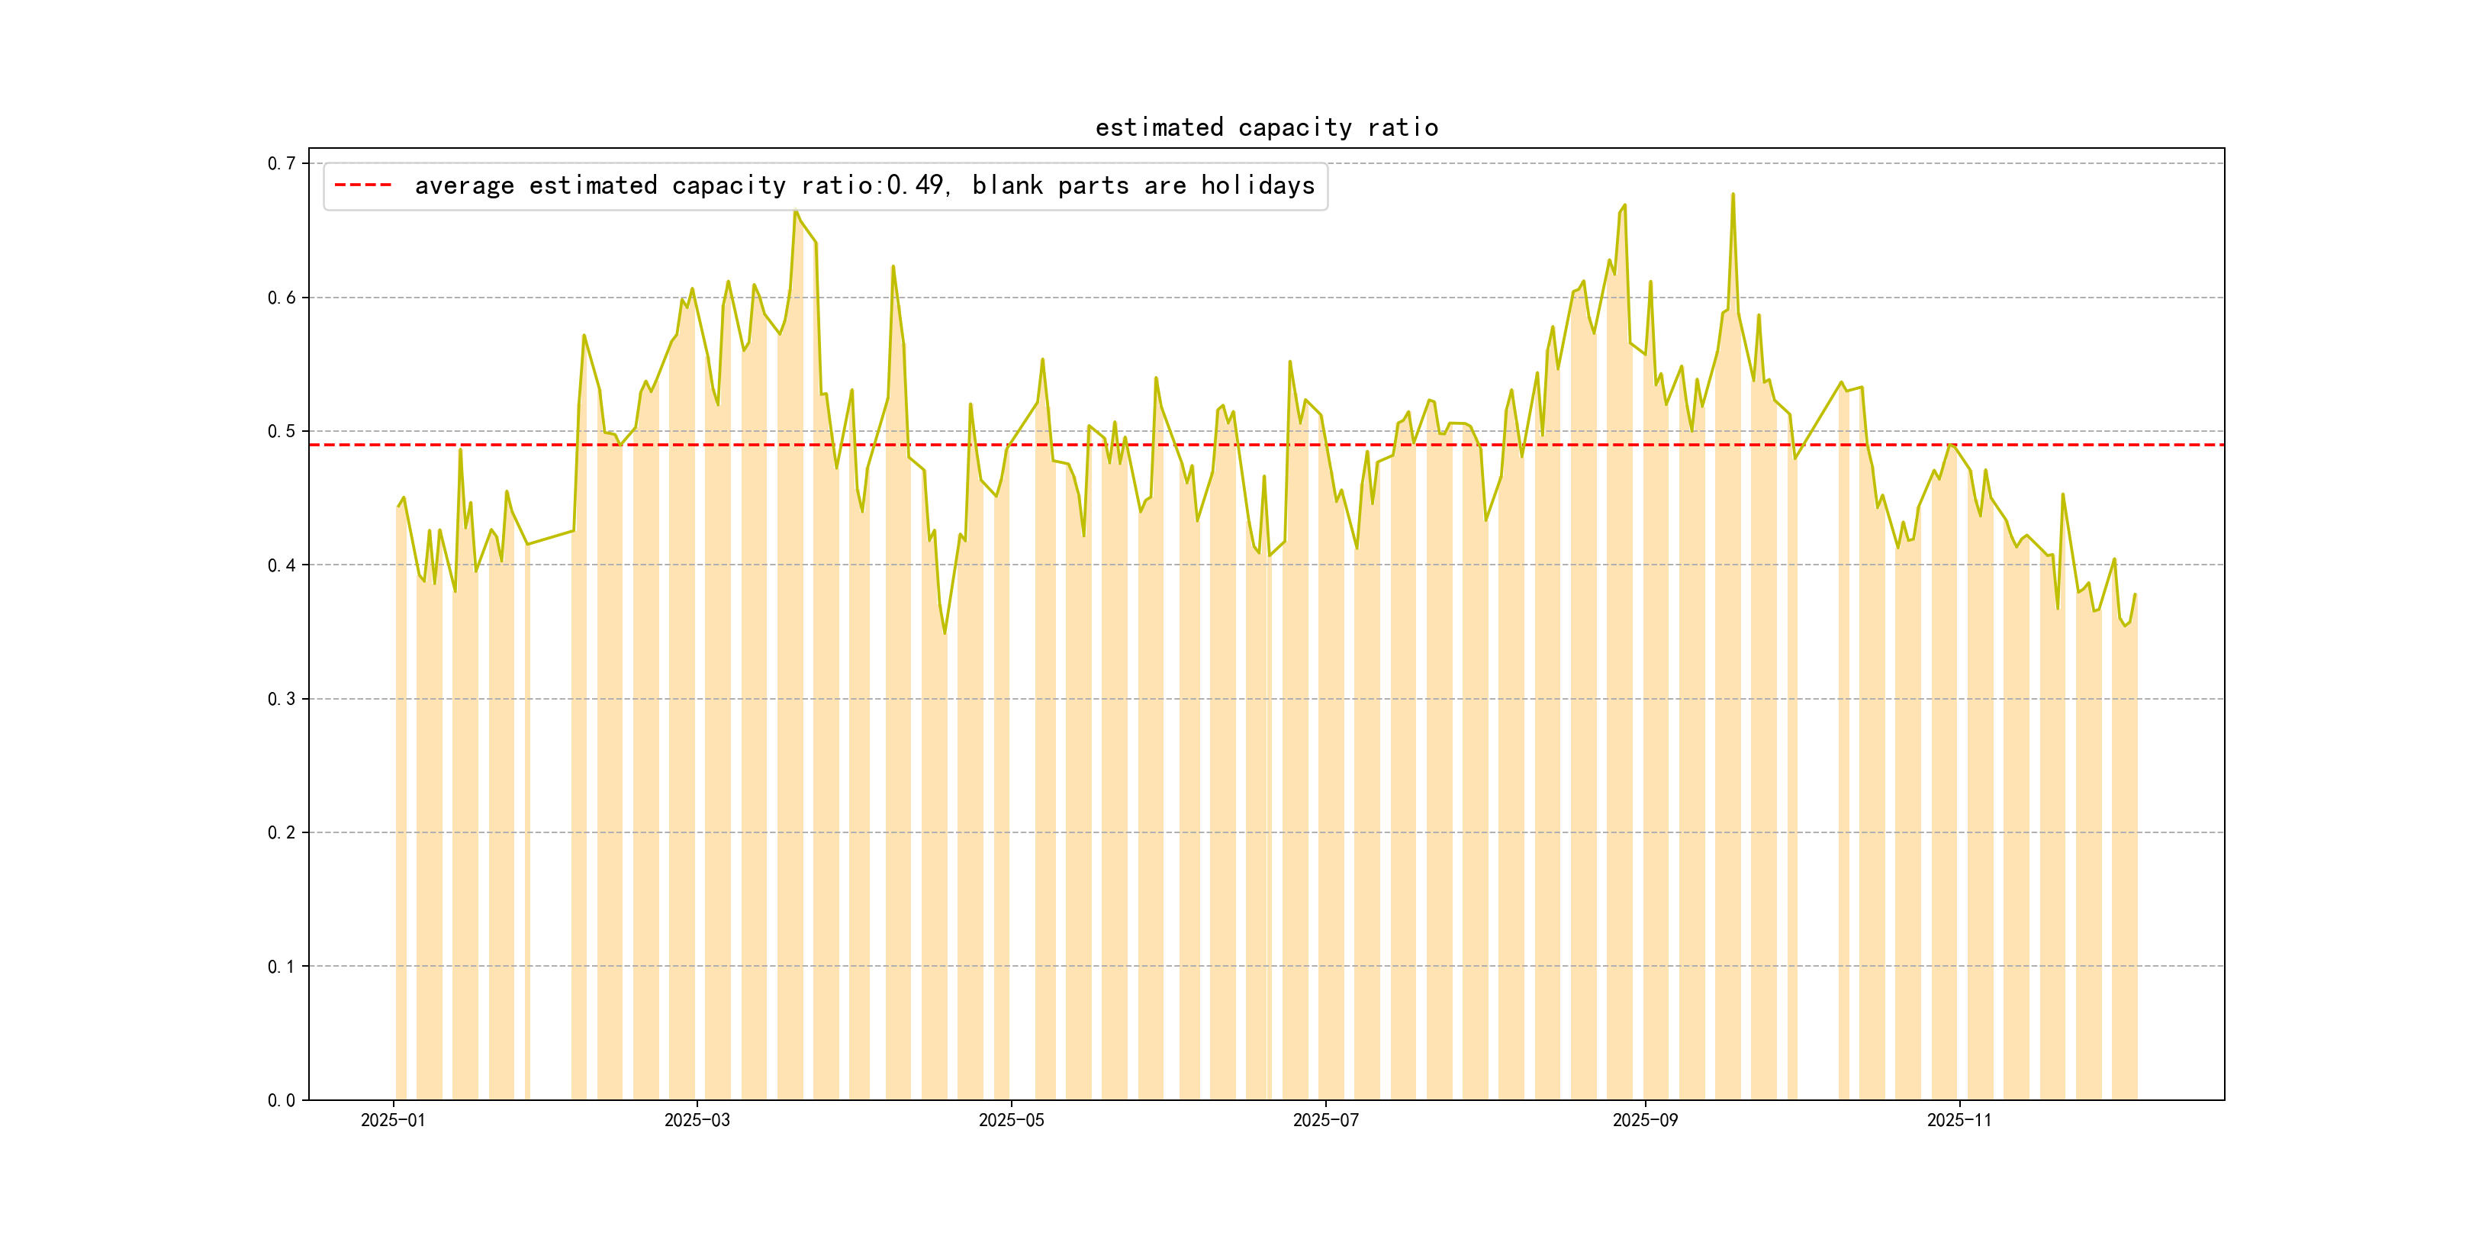Click the blank holiday gap after 2025-01 bars
2472x1236 pixels.
tap(551, 816)
